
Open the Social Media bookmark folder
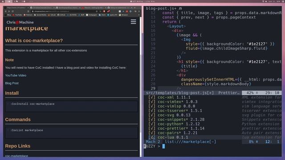pyautogui.click(x=40, y=15)
